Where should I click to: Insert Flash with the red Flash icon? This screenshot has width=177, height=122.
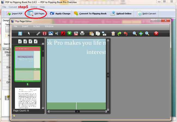[63, 33]
